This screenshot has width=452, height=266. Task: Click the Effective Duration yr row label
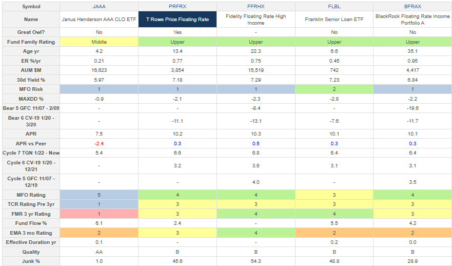(x=30, y=242)
